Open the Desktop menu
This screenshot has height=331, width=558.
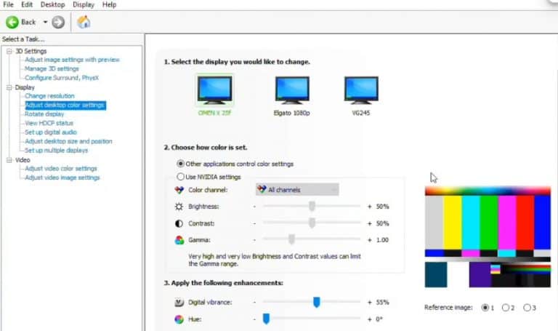click(x=52, y=4)
